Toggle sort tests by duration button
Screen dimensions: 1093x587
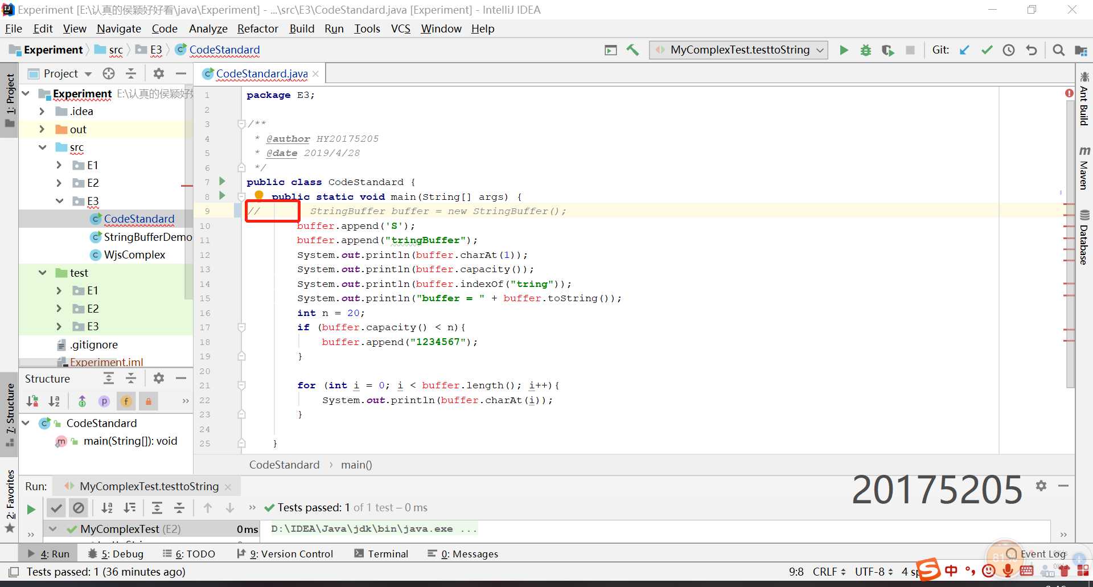coord(130,507)
